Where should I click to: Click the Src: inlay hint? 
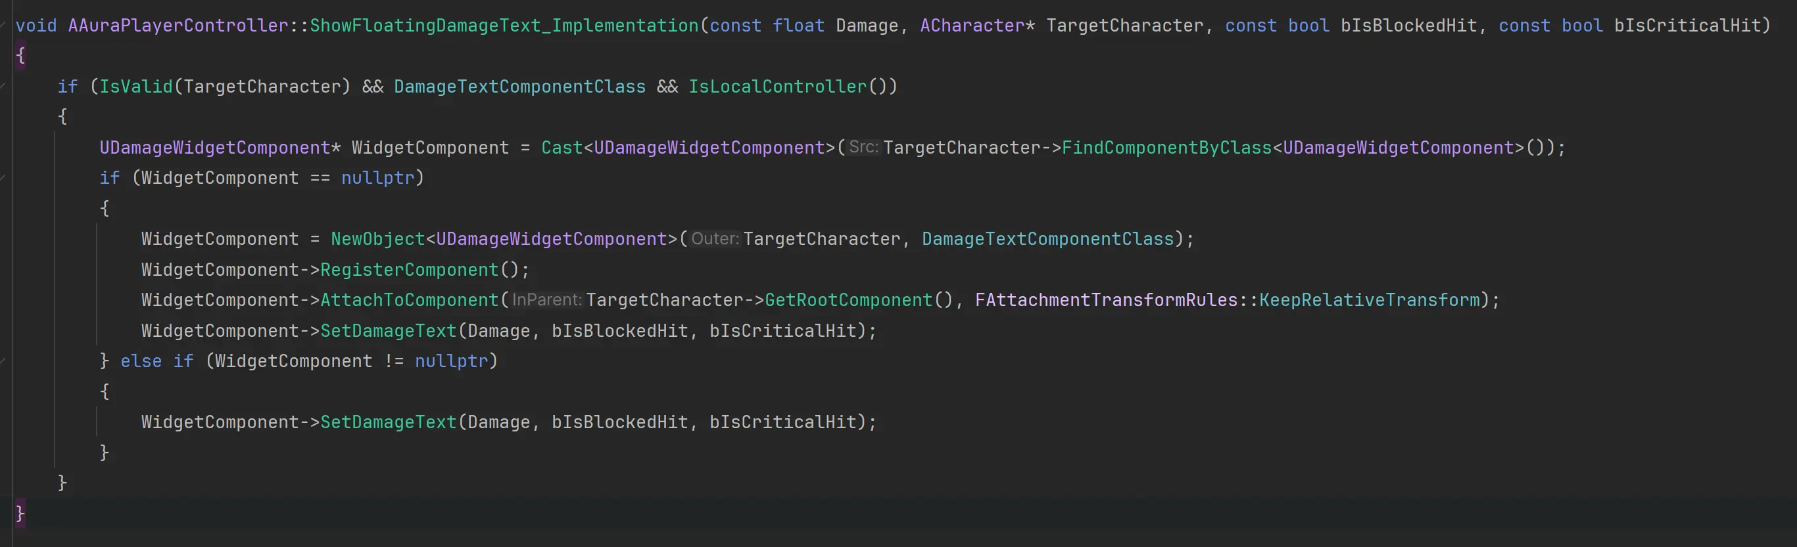[863, 147]
